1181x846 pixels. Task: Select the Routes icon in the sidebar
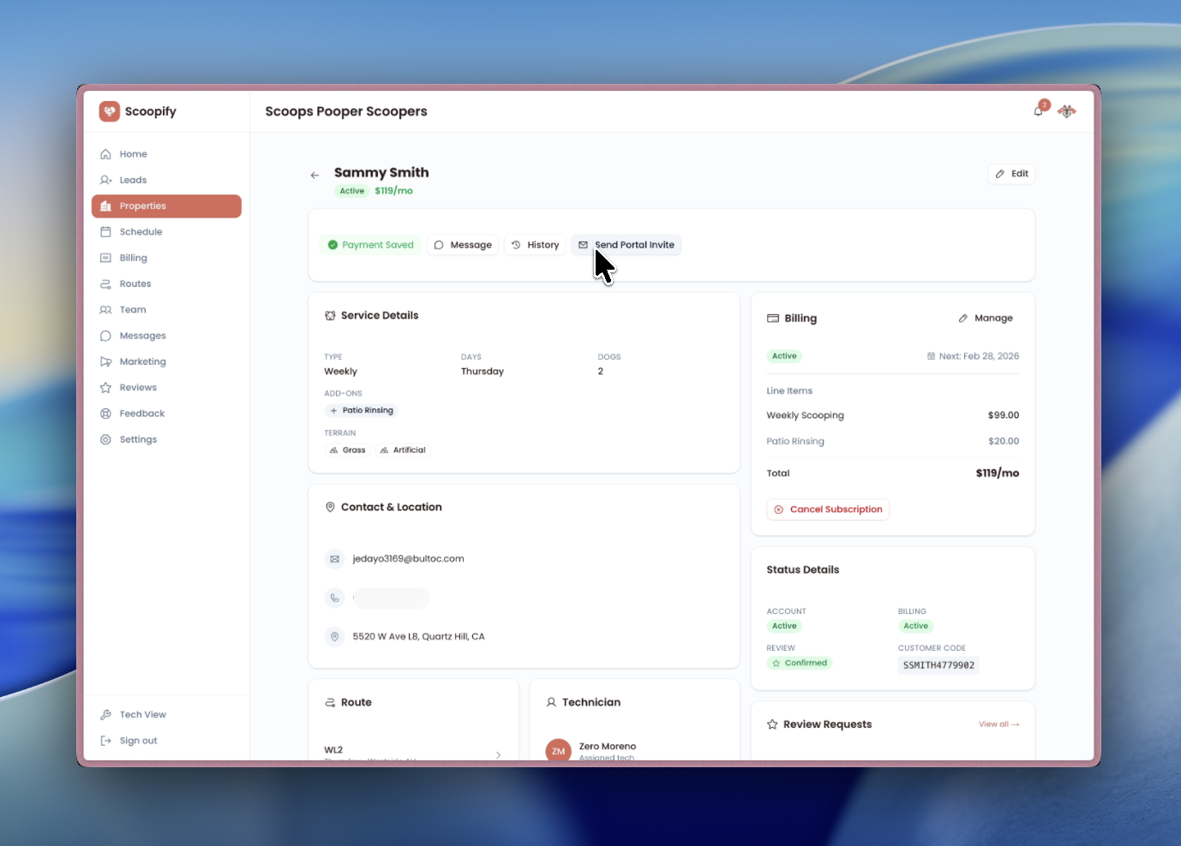[x=106, y=283]
